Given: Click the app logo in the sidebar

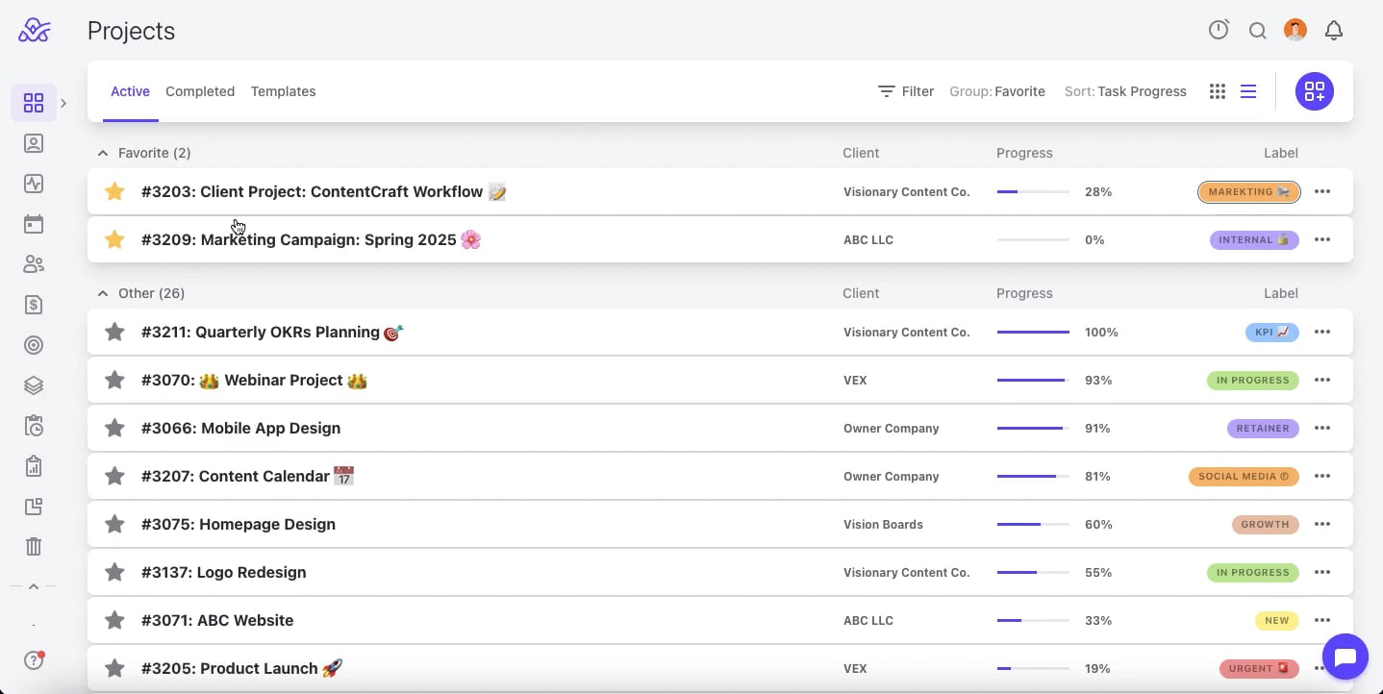Looking at the screenshot, I should click(35, 31).
